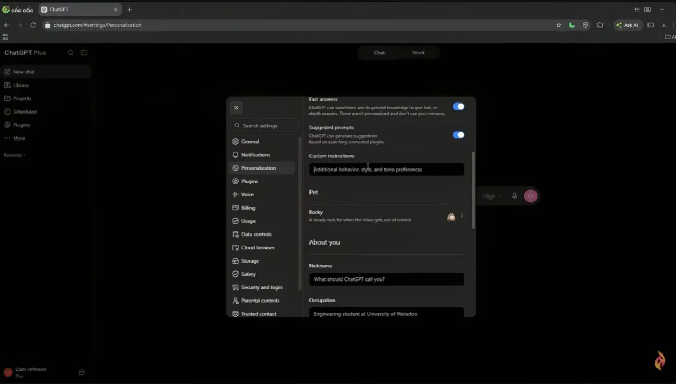Screen dimensions: 676x384
Task: Click the Cốc Cốc browser logo
Action: pyautogui.click(x=17, y=10)
